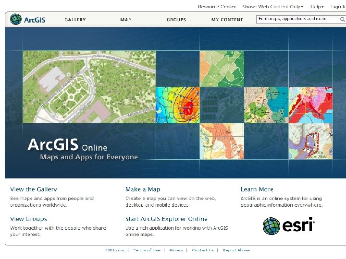Click the Resource Center link

click(x=217, y=7)
